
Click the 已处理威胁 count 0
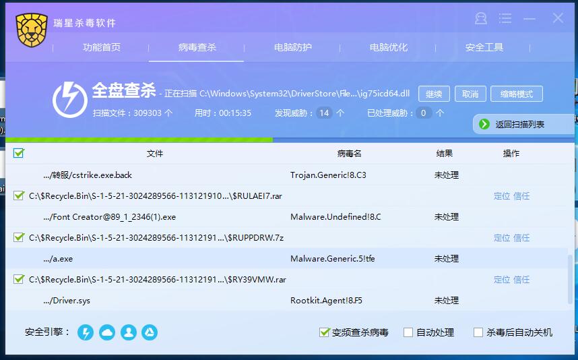pyautogui.click(x=423, y=113)
